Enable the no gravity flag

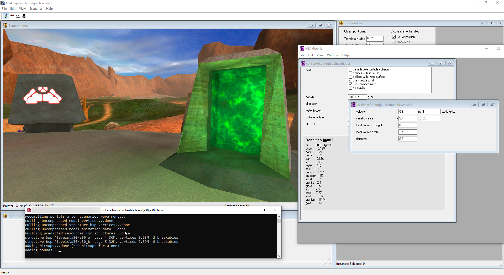[350, 88]
